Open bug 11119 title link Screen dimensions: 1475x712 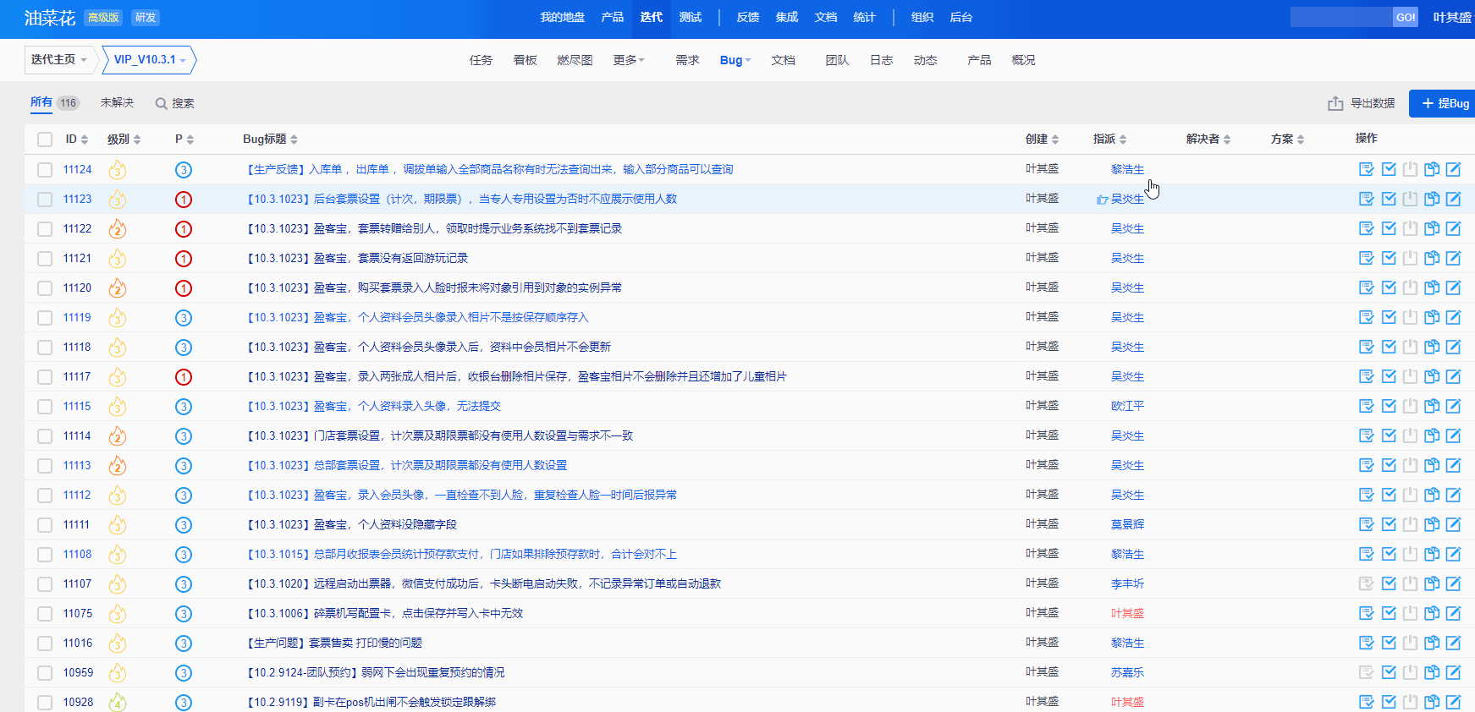pos(418,317)
